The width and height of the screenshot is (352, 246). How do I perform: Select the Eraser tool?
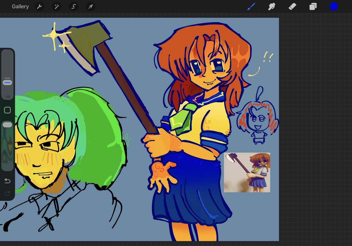coord(292,6)
